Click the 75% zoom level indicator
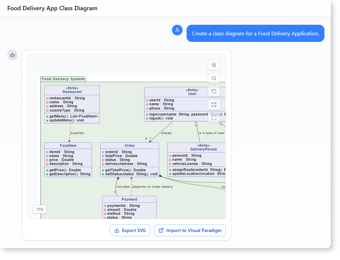Screen dimensions: 340x260 (40, 209)
